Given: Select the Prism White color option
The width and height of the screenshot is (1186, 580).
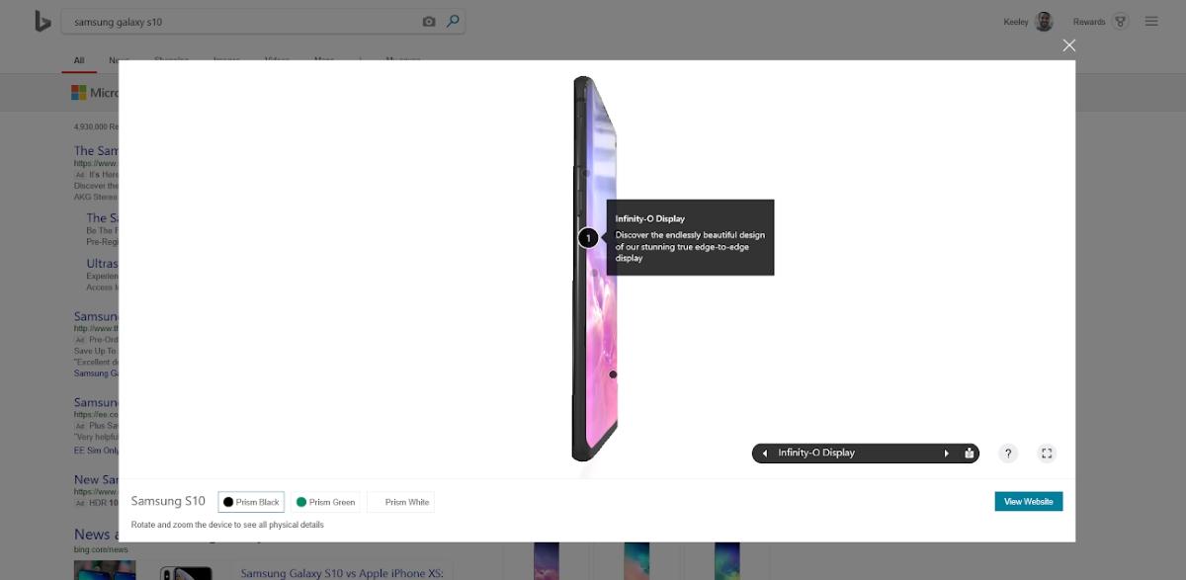Looking at the screenshot, I should tap(400, 502).
